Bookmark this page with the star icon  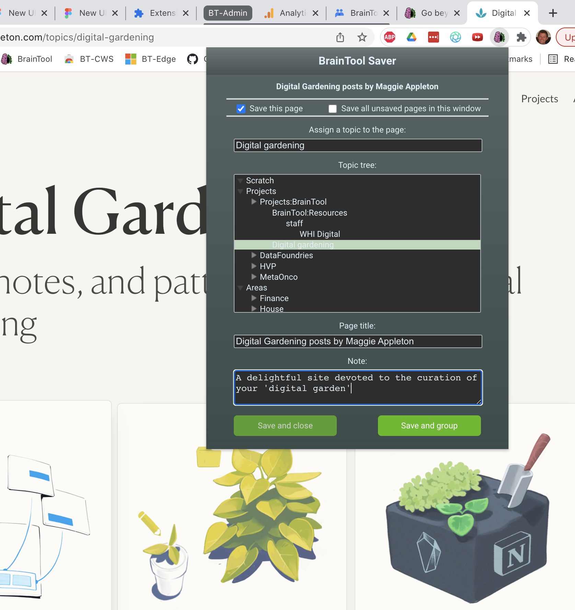click(x=362, y=37)
